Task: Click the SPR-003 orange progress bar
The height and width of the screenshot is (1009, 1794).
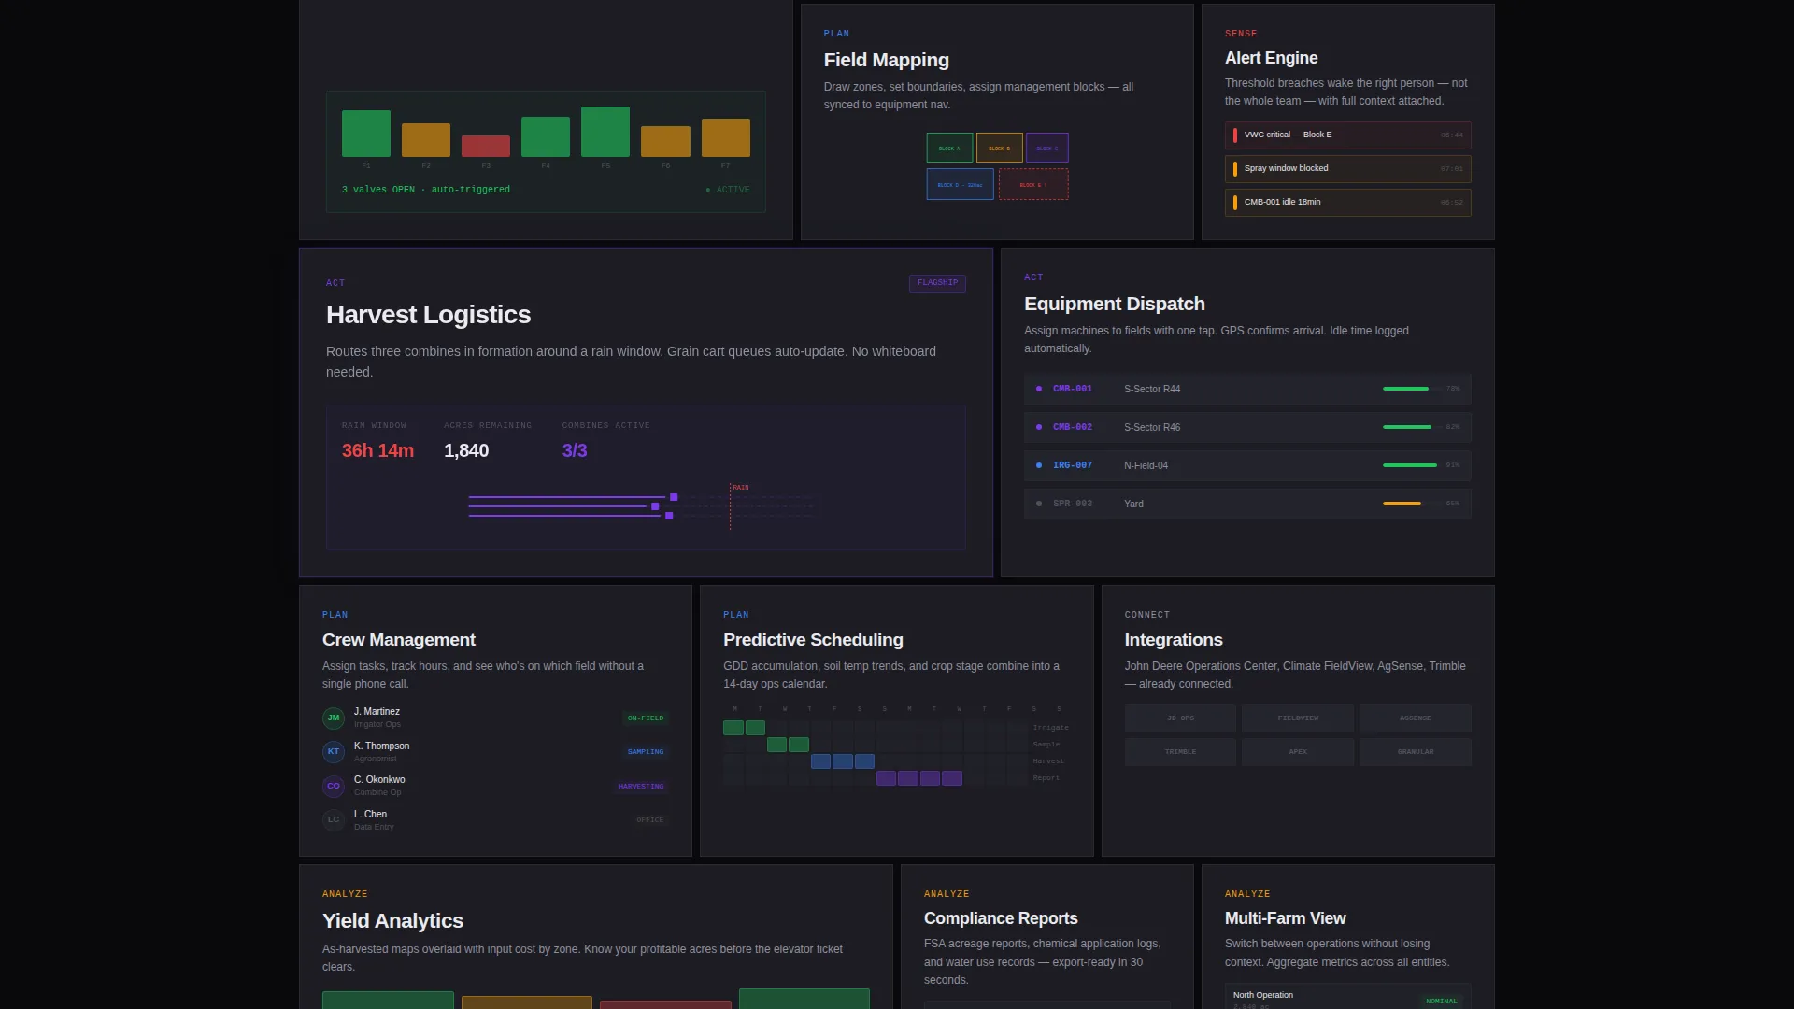Action: 1402,504
